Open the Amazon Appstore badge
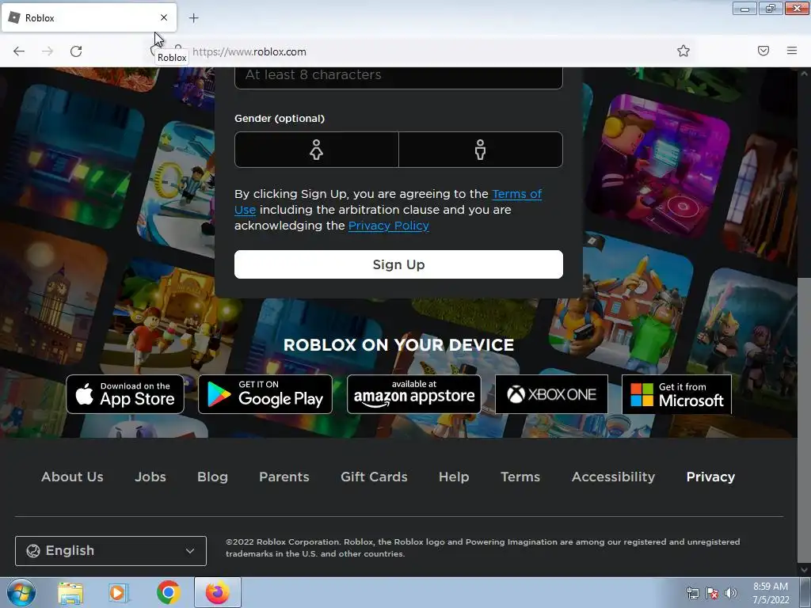Screen dimensions: 811x608 click(x=413, y=394)
